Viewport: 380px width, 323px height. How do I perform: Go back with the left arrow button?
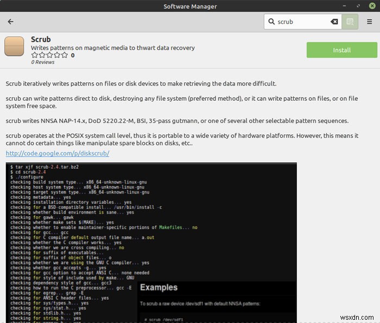click(10, 22)
